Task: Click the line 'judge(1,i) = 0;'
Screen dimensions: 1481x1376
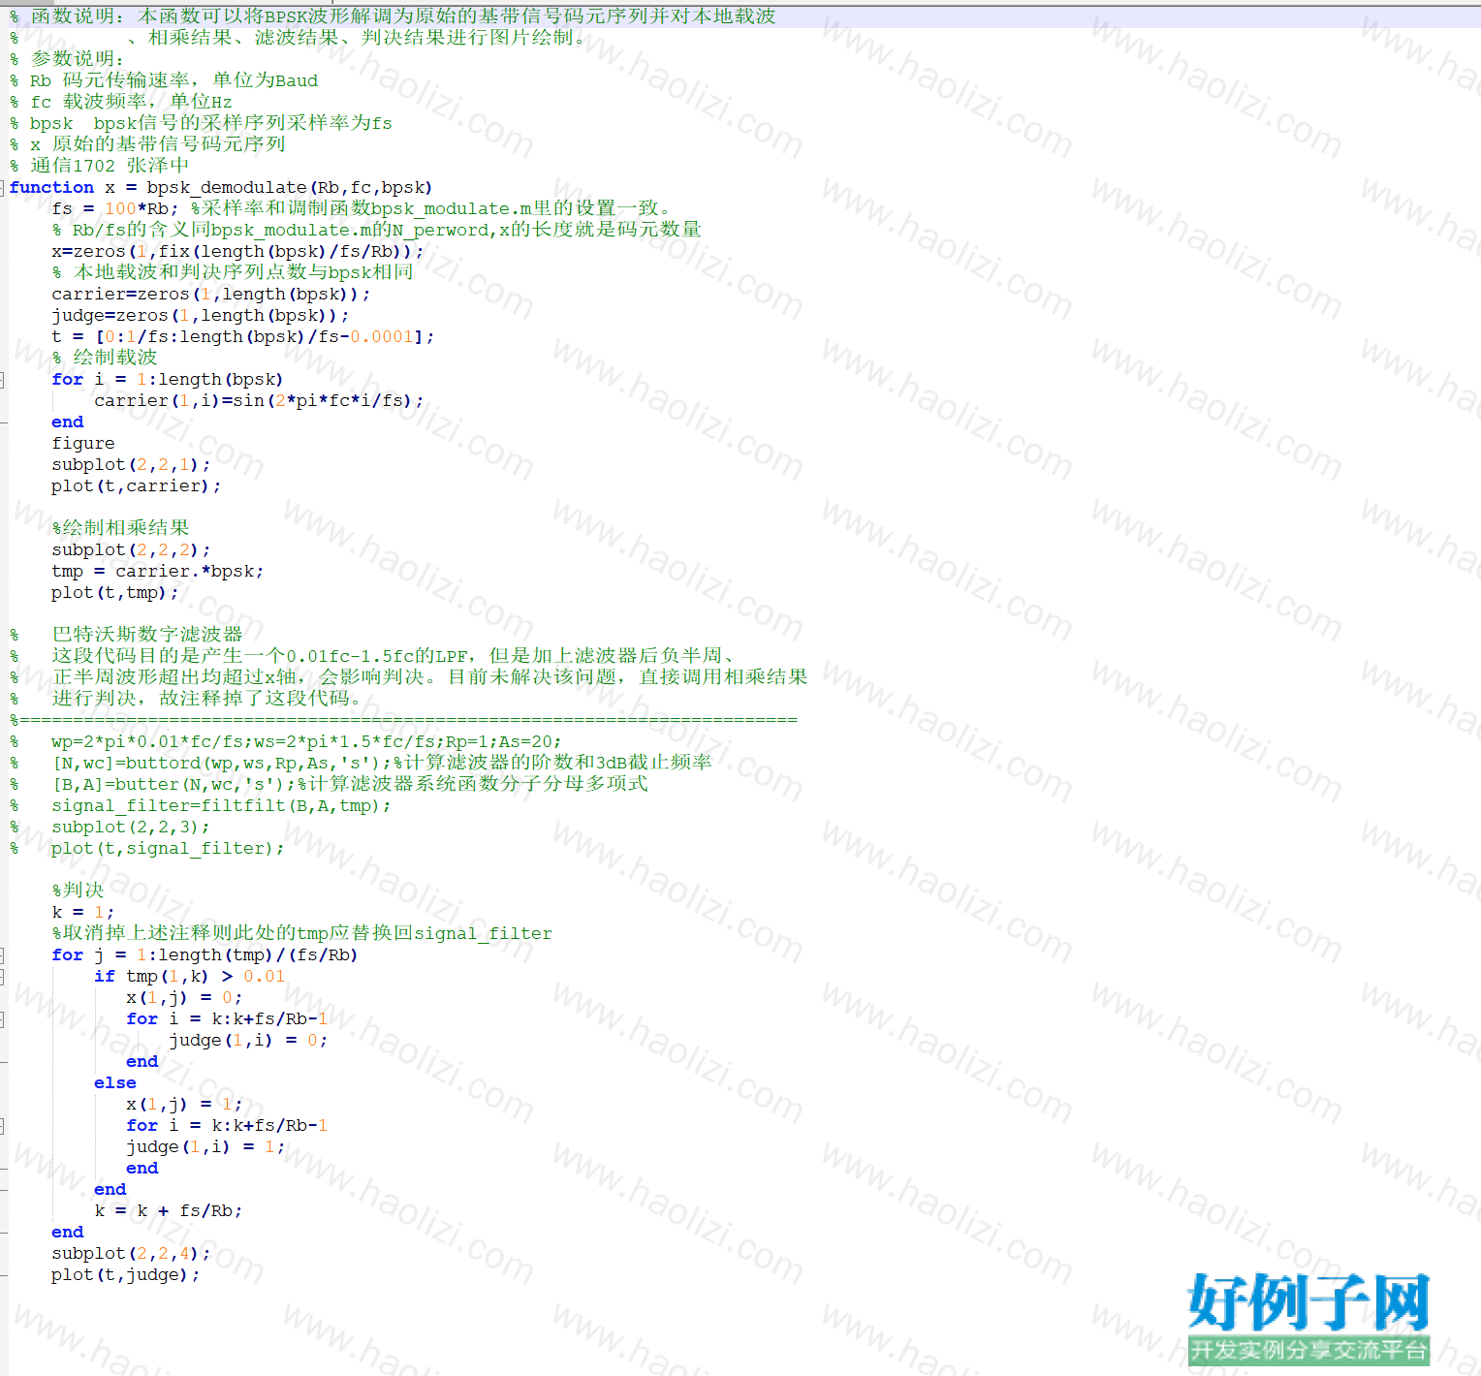Action: coord(248,1040)
